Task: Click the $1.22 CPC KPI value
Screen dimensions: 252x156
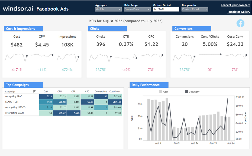Action: (x=151, y=44)
